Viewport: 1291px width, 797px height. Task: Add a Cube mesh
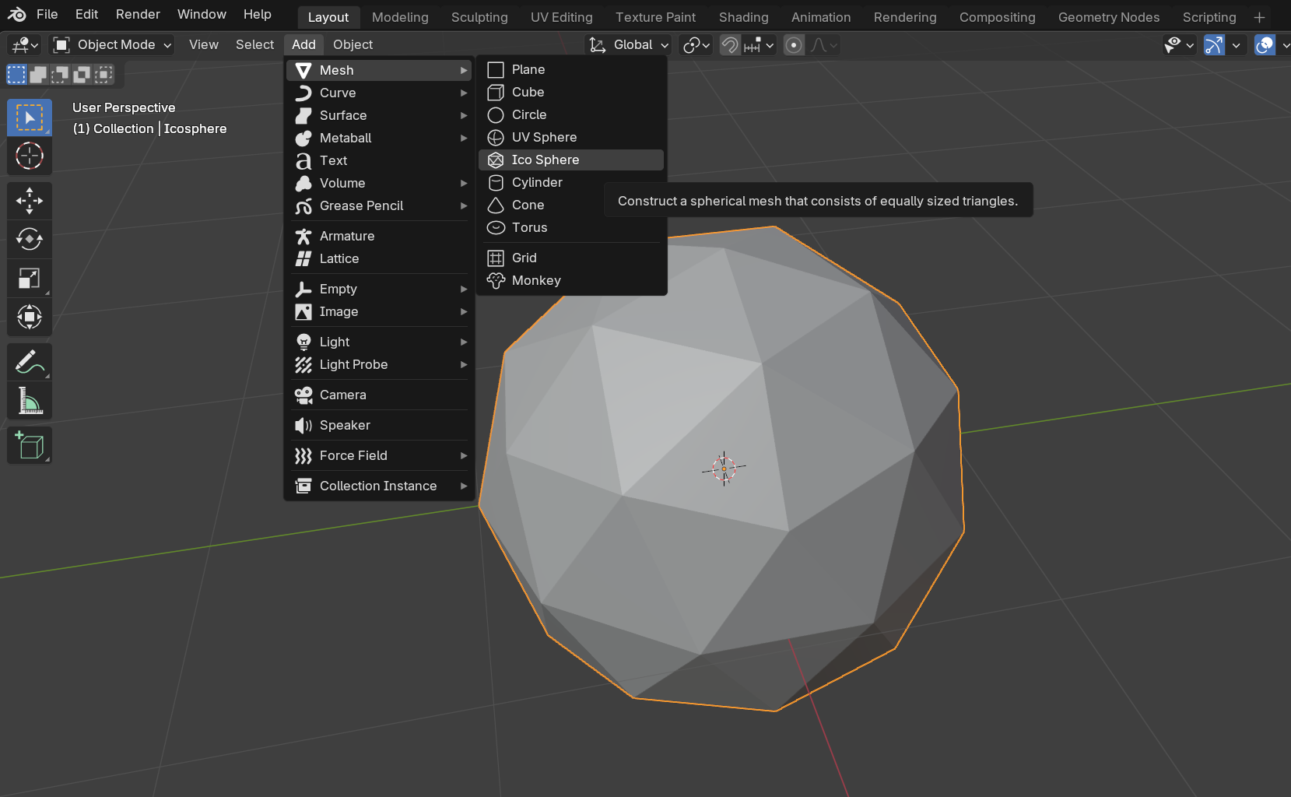tap(571, 92)
